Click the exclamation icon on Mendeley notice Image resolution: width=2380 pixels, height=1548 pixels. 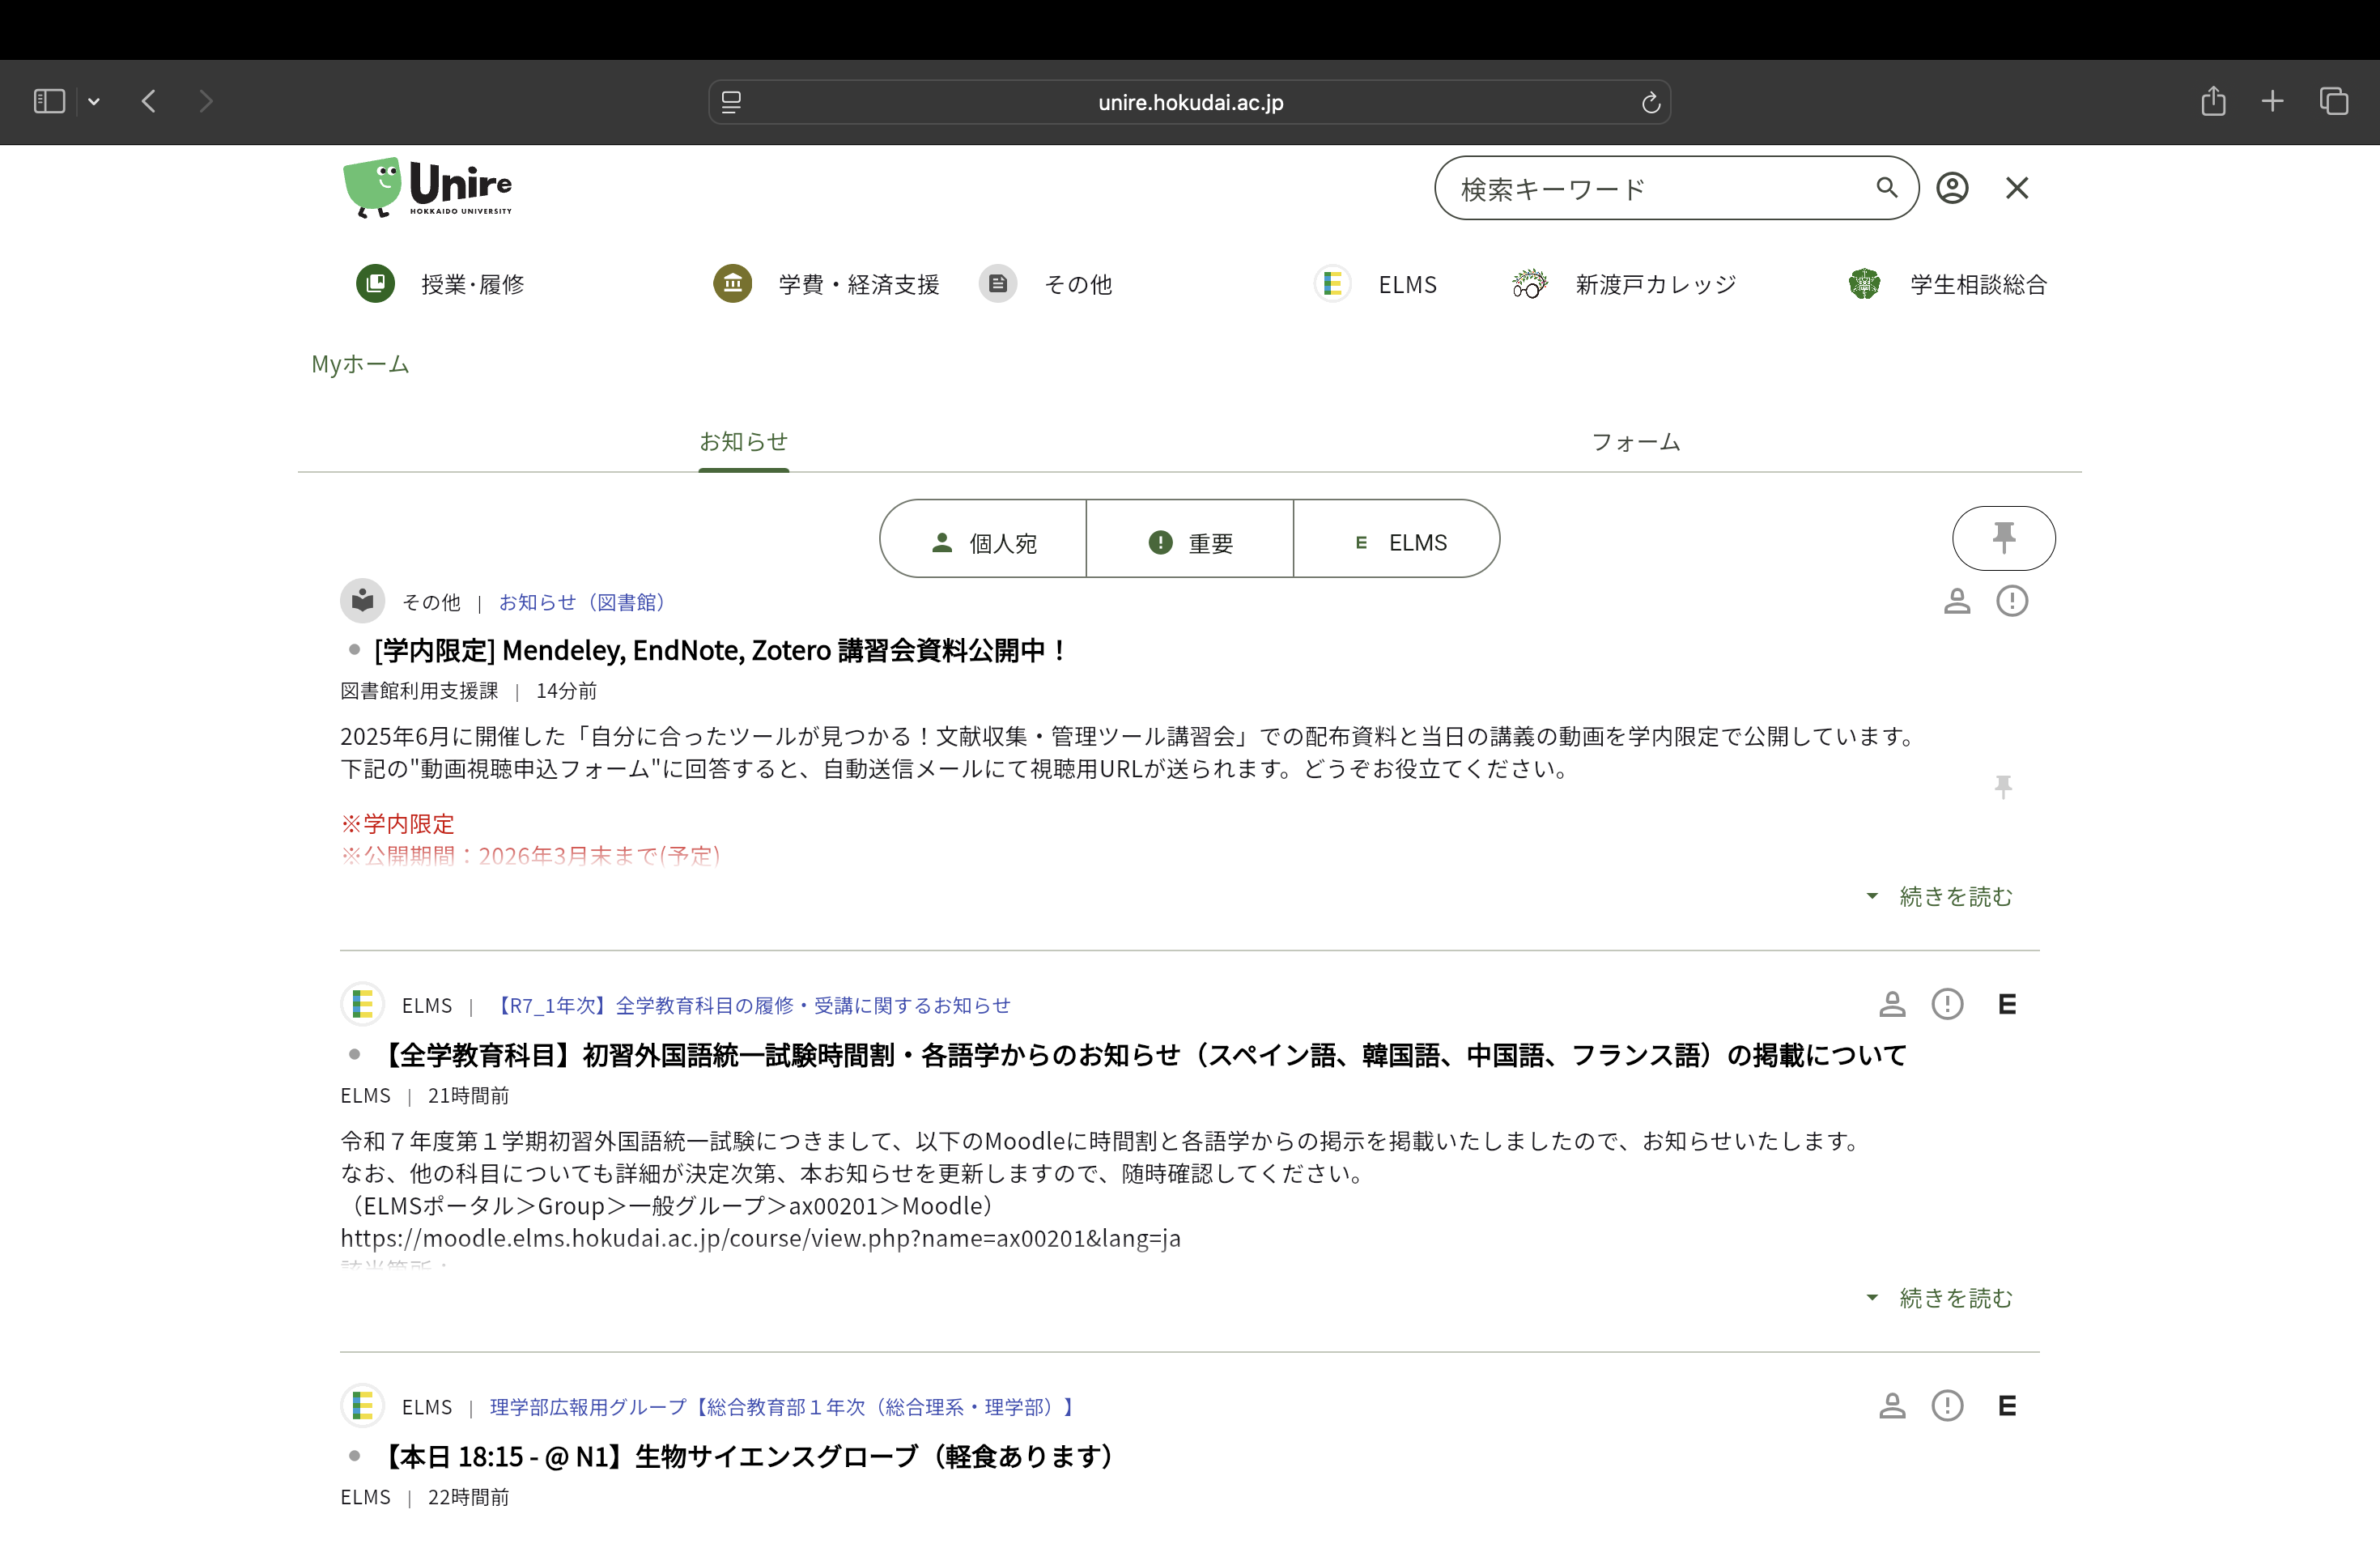coord(2012,601)
